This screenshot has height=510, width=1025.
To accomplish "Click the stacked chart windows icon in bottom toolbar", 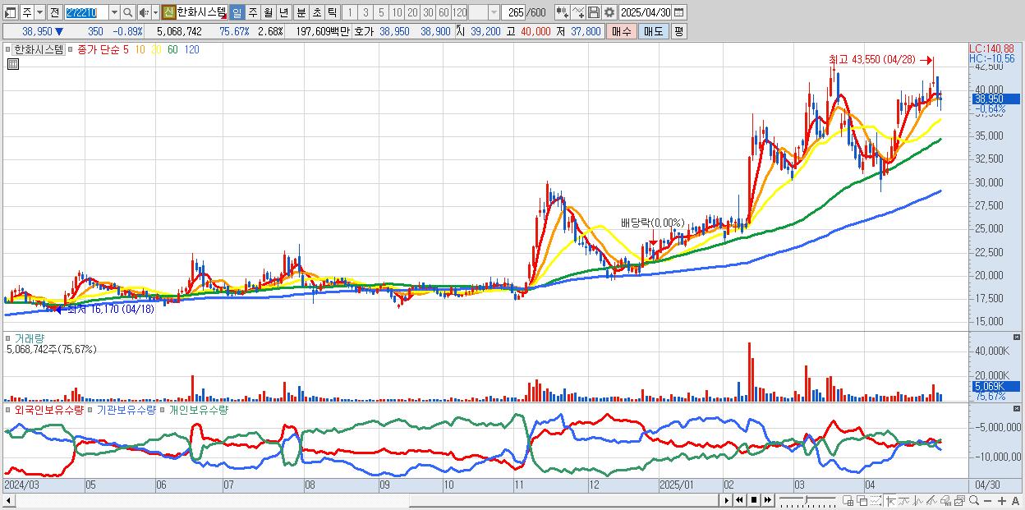I will pos(959,500).
